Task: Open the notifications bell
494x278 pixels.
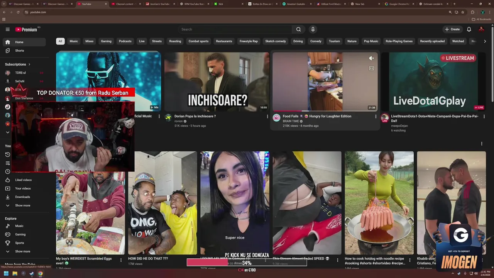Action: click(469, 29)
